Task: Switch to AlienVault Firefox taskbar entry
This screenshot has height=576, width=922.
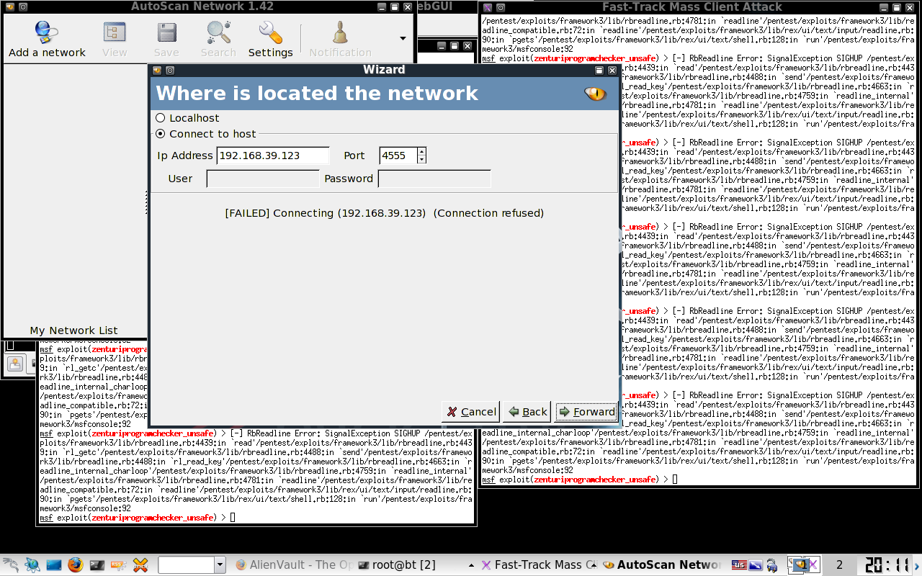Action: click(x=293, y=565)
